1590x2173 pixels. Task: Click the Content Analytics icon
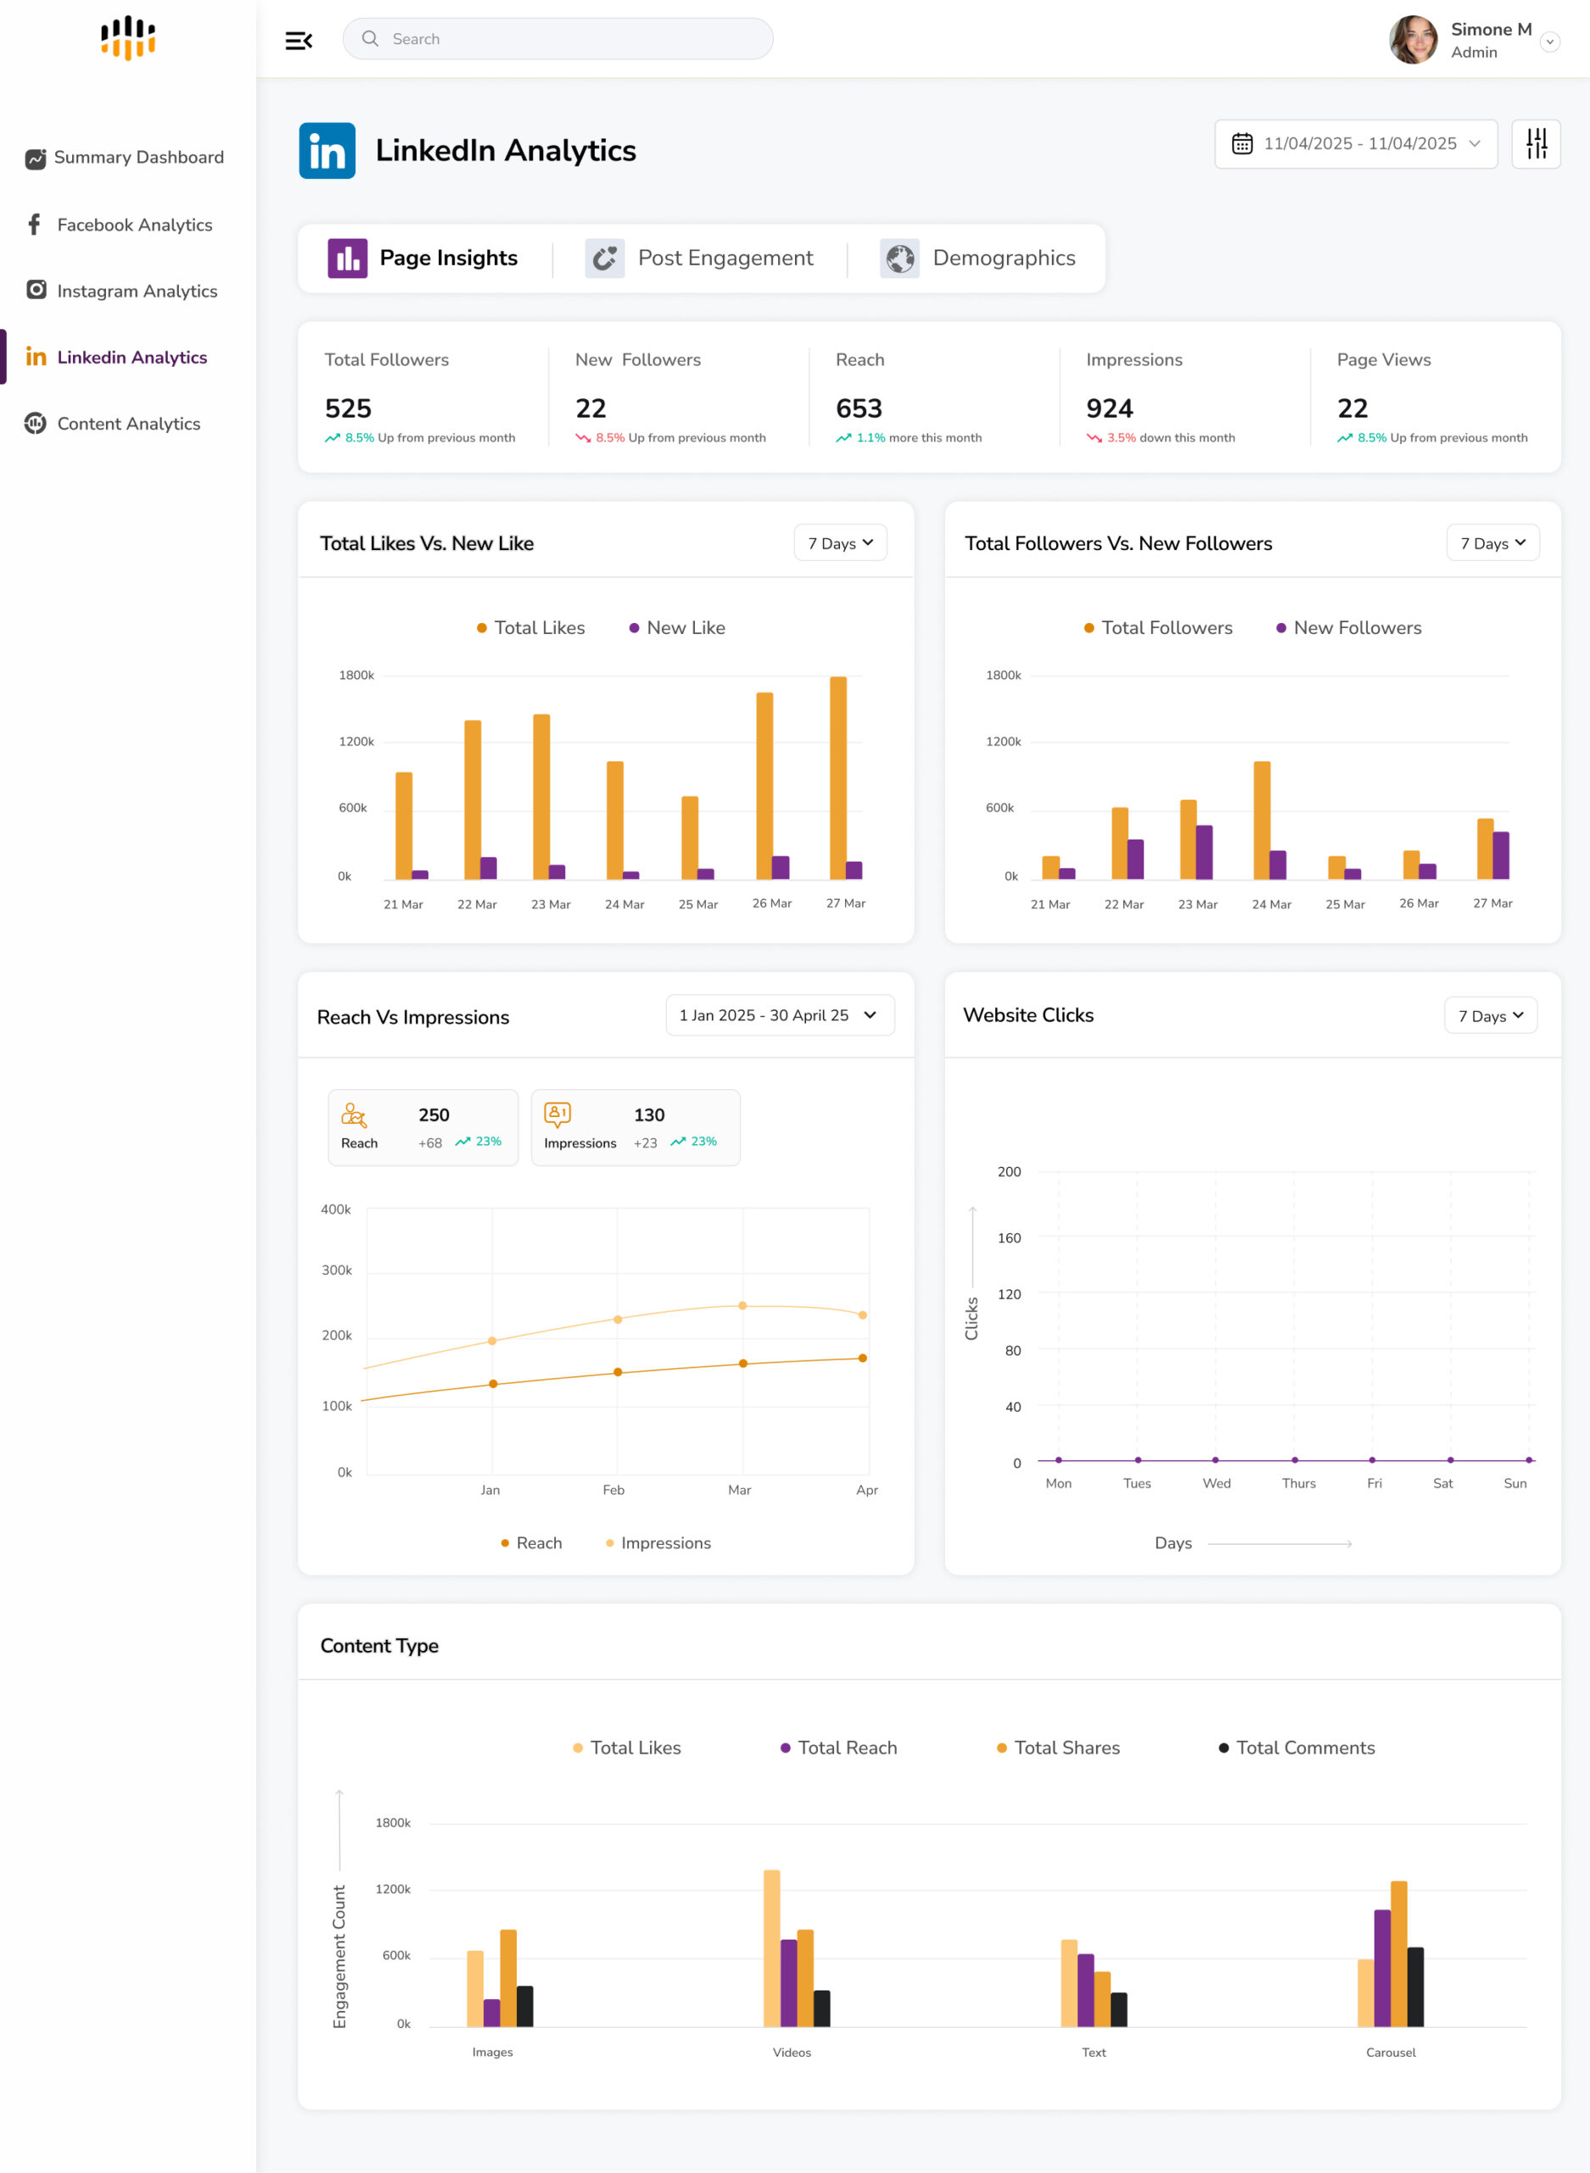coord(36,423)
